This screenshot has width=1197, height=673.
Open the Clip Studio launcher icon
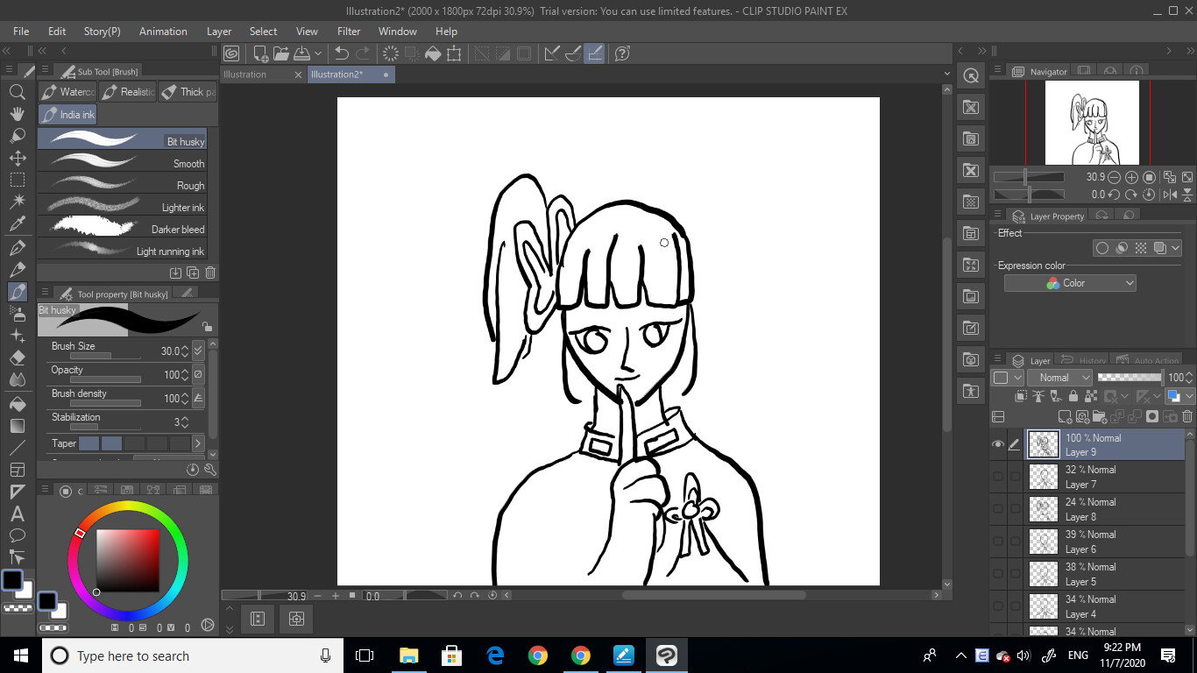(231, 53)
